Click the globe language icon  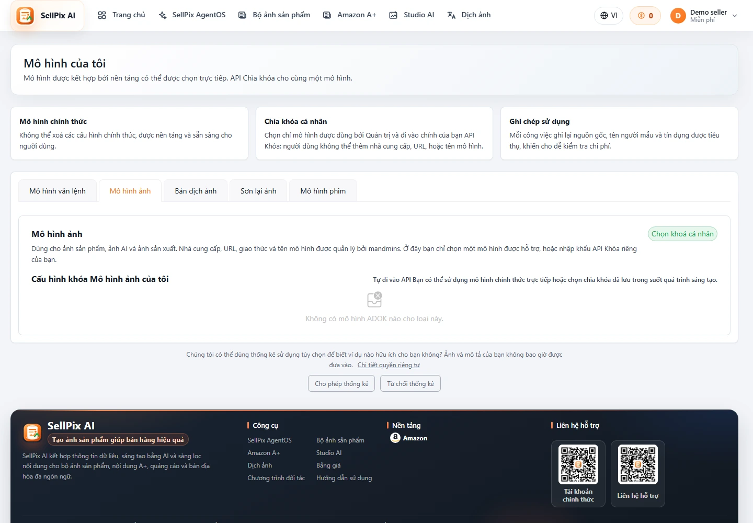tap(604, 16)
